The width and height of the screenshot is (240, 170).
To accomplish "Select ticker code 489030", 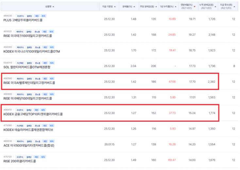I will [8, 16].
